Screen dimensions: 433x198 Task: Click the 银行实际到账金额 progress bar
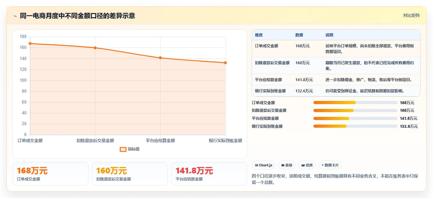pos(355,126)
